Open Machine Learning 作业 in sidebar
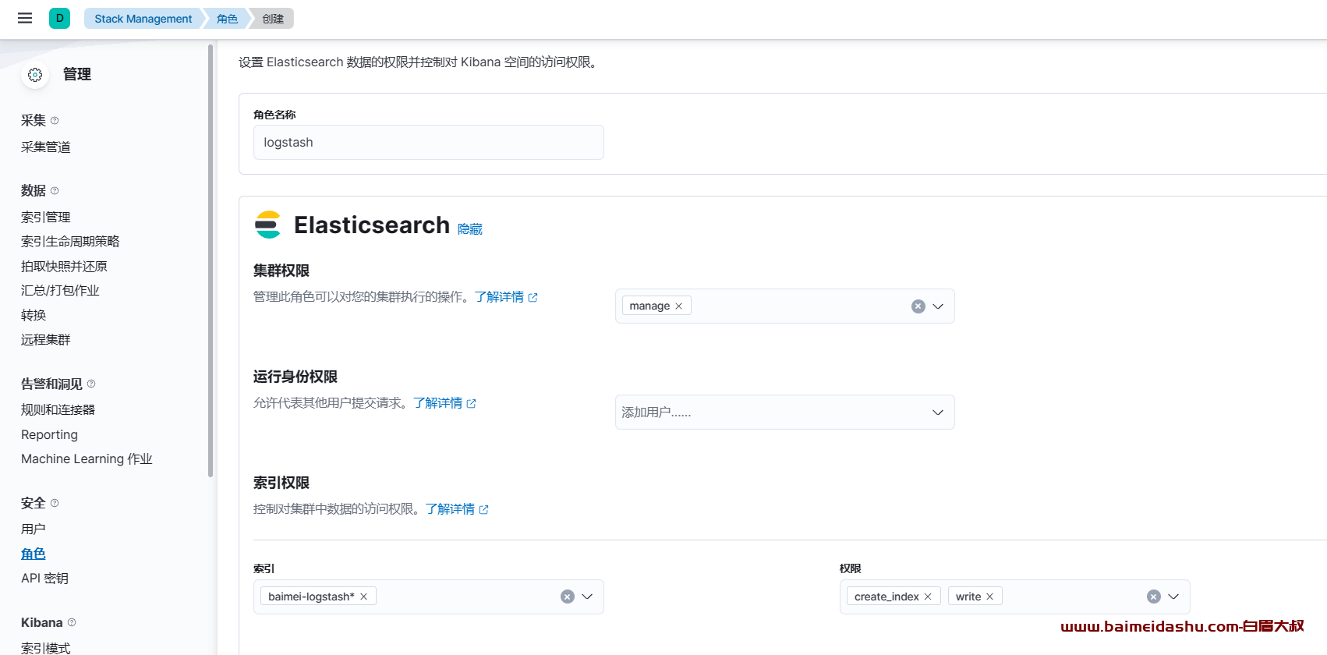 87,459
